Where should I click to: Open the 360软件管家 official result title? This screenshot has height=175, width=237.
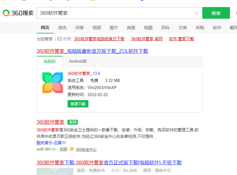point(50,122)
